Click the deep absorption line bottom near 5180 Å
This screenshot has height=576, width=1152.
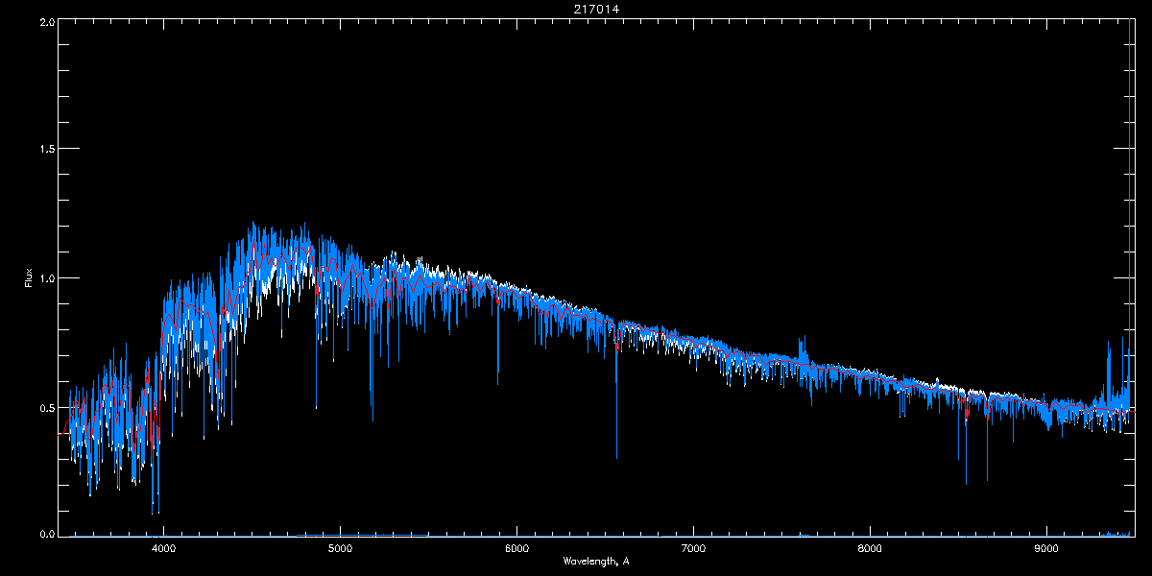click(x=372, y=419)
